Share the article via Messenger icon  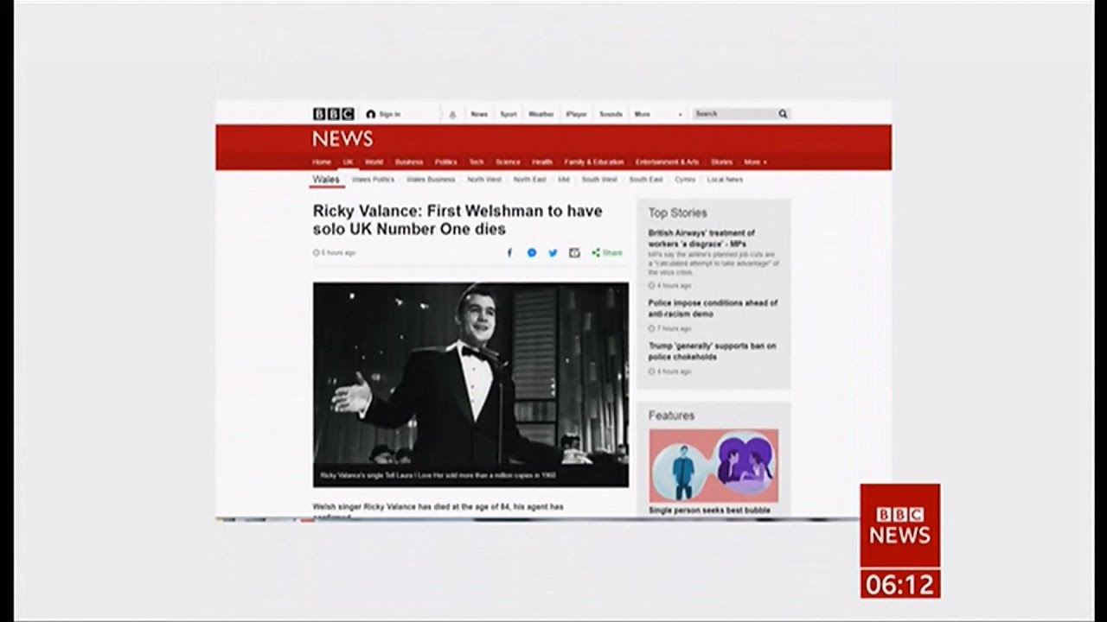point(532,253)
